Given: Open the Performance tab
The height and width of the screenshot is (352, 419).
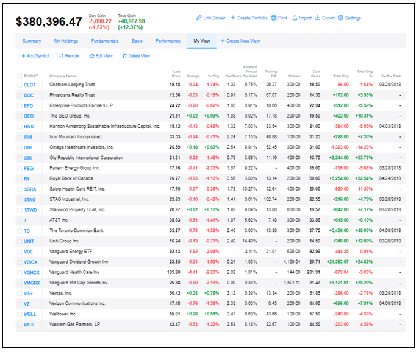Looking at the screenshot, I should point(168,41).
